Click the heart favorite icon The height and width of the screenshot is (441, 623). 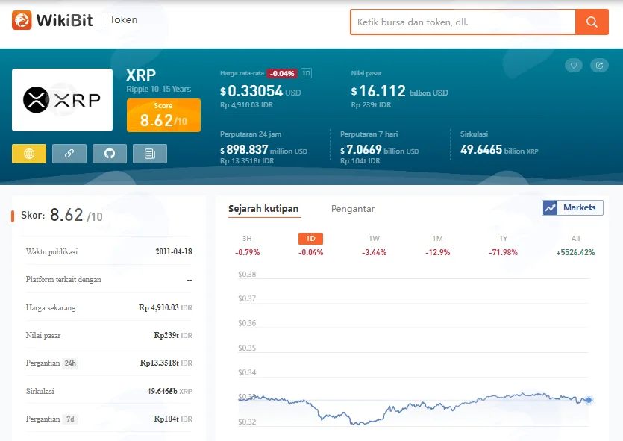[x=574, y=66]
